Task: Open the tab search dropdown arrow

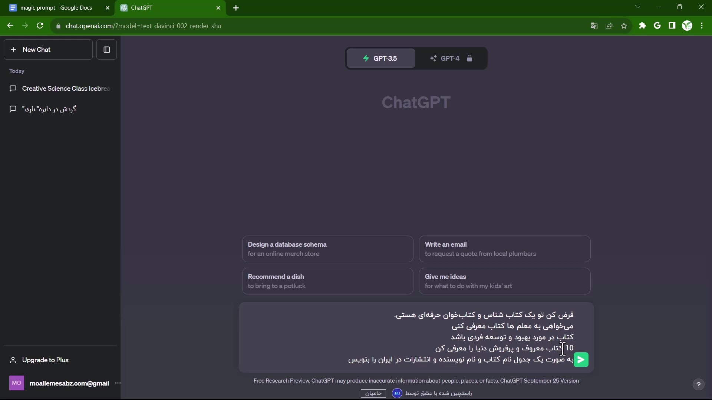Action: (x=638, y=7)
